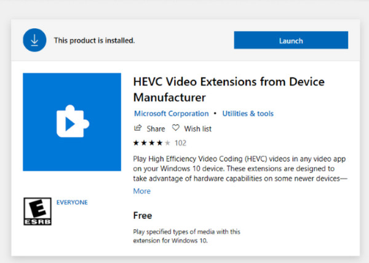Open the Utilities & tools category
The width and height of the screenshot is (369, 263).
tap(248, 114)
